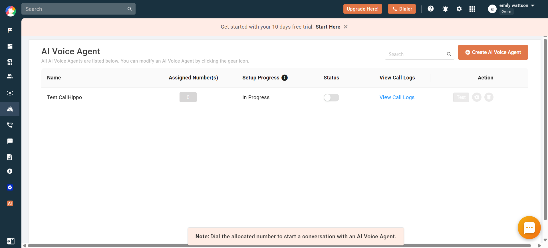Click the delete trash icon for Test CallHippo
This screenshot has height=248, width=548.
pos(489,97)
